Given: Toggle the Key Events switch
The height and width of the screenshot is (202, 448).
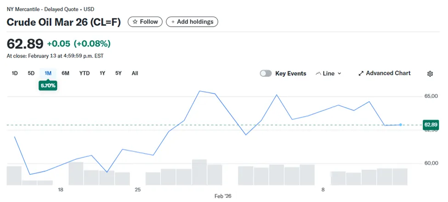Looking at the screenshot, I should [x=266, y=74].
